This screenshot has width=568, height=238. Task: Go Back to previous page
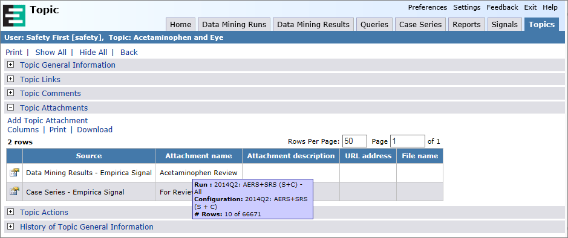pos(129,53)
